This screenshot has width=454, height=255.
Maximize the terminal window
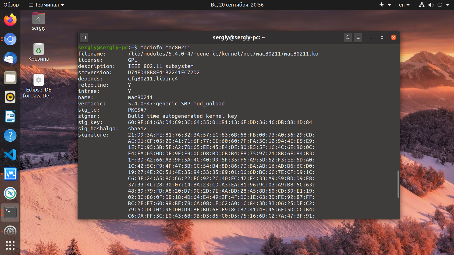[382, 37]
